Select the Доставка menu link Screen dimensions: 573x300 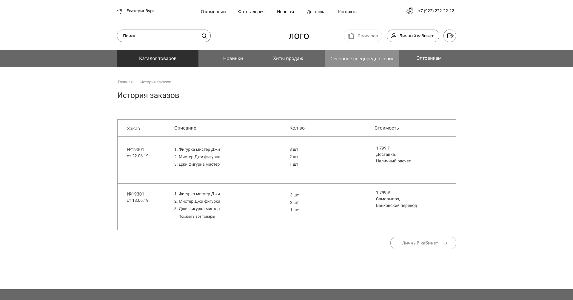[316, 12]
